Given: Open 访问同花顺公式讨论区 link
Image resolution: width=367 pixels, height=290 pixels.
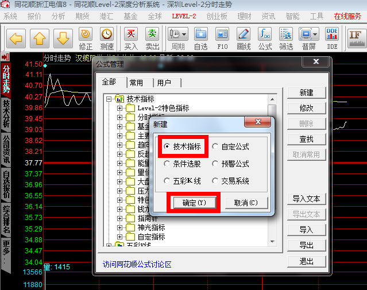Looking at the screenshot, I should pos(137,264).
